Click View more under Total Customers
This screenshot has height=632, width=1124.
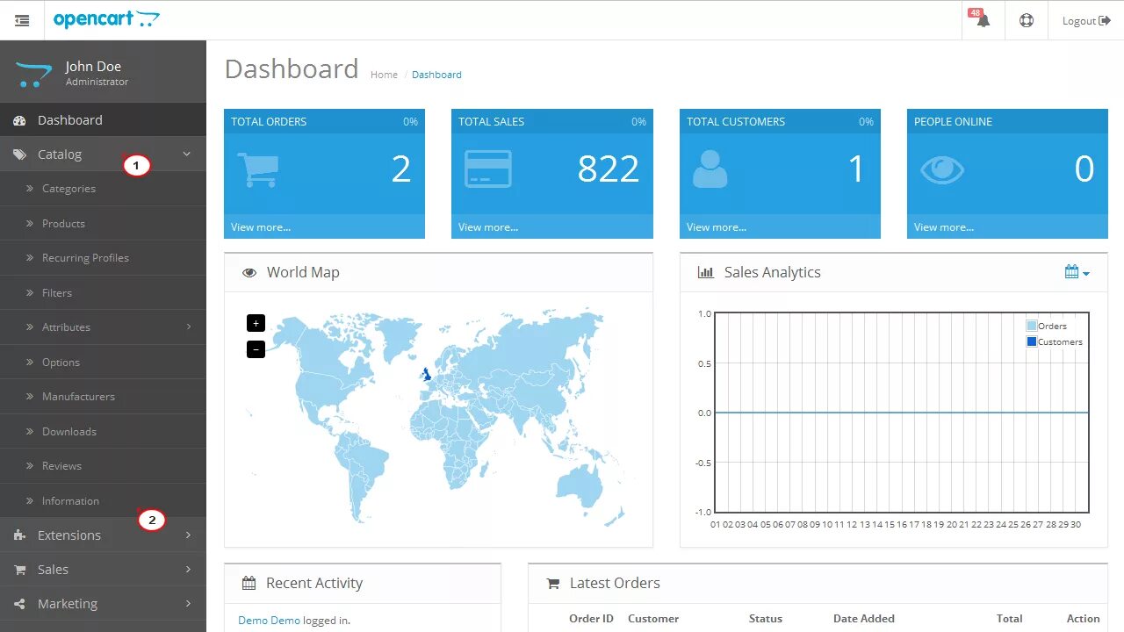point(717,226)
